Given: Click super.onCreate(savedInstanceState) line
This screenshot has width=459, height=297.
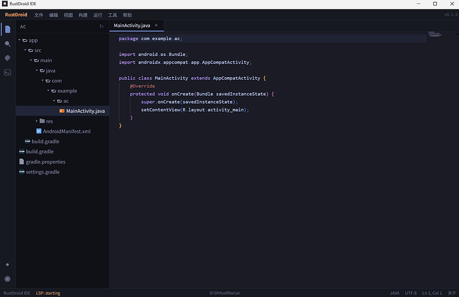Looking at the screenshot, I should pyautogui.click(x=190, y=102).
